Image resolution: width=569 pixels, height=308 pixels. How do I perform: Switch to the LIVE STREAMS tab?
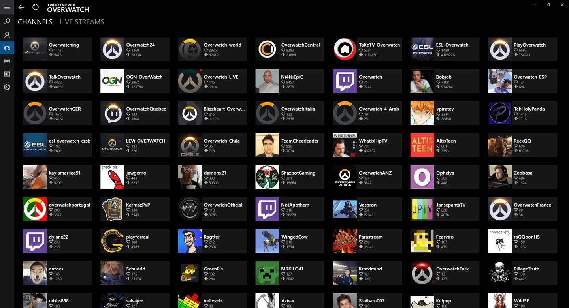[82, 22]
